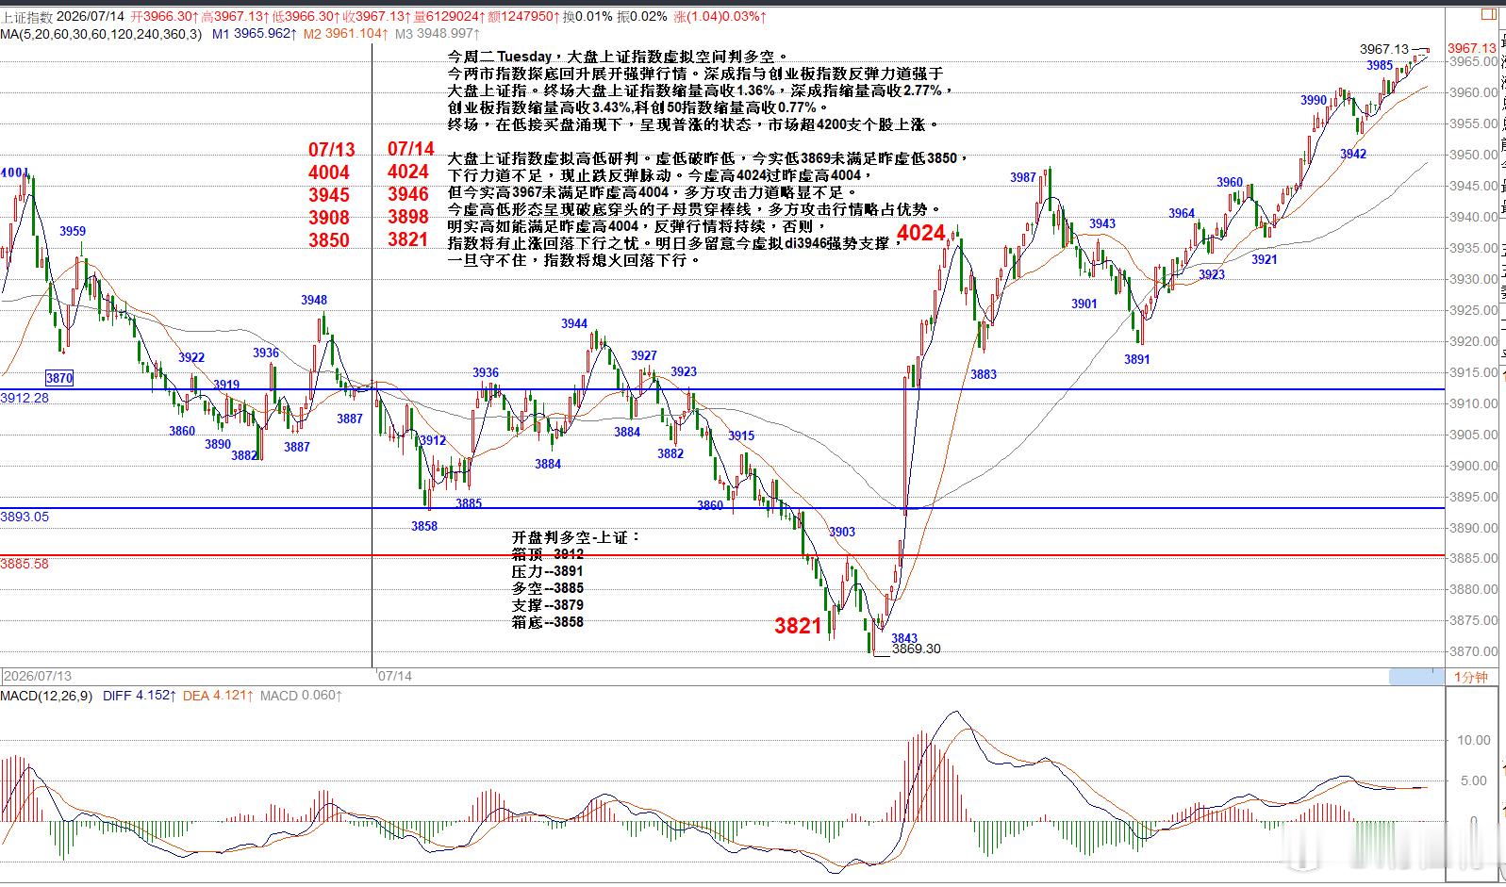Select the 上证指数 title label
Image resolution: width=1506 pixels, height=887 pixels.
pyautogui.click(x=26, y=17)
